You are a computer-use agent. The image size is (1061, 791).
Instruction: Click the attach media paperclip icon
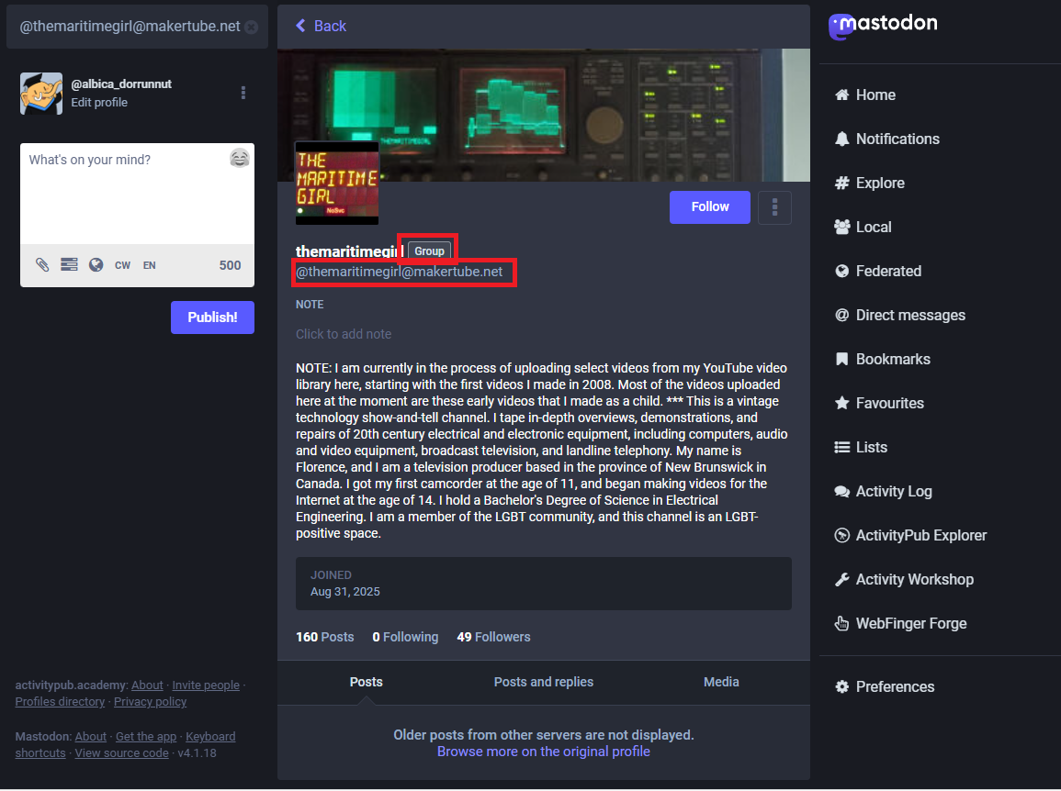[42, 265]
